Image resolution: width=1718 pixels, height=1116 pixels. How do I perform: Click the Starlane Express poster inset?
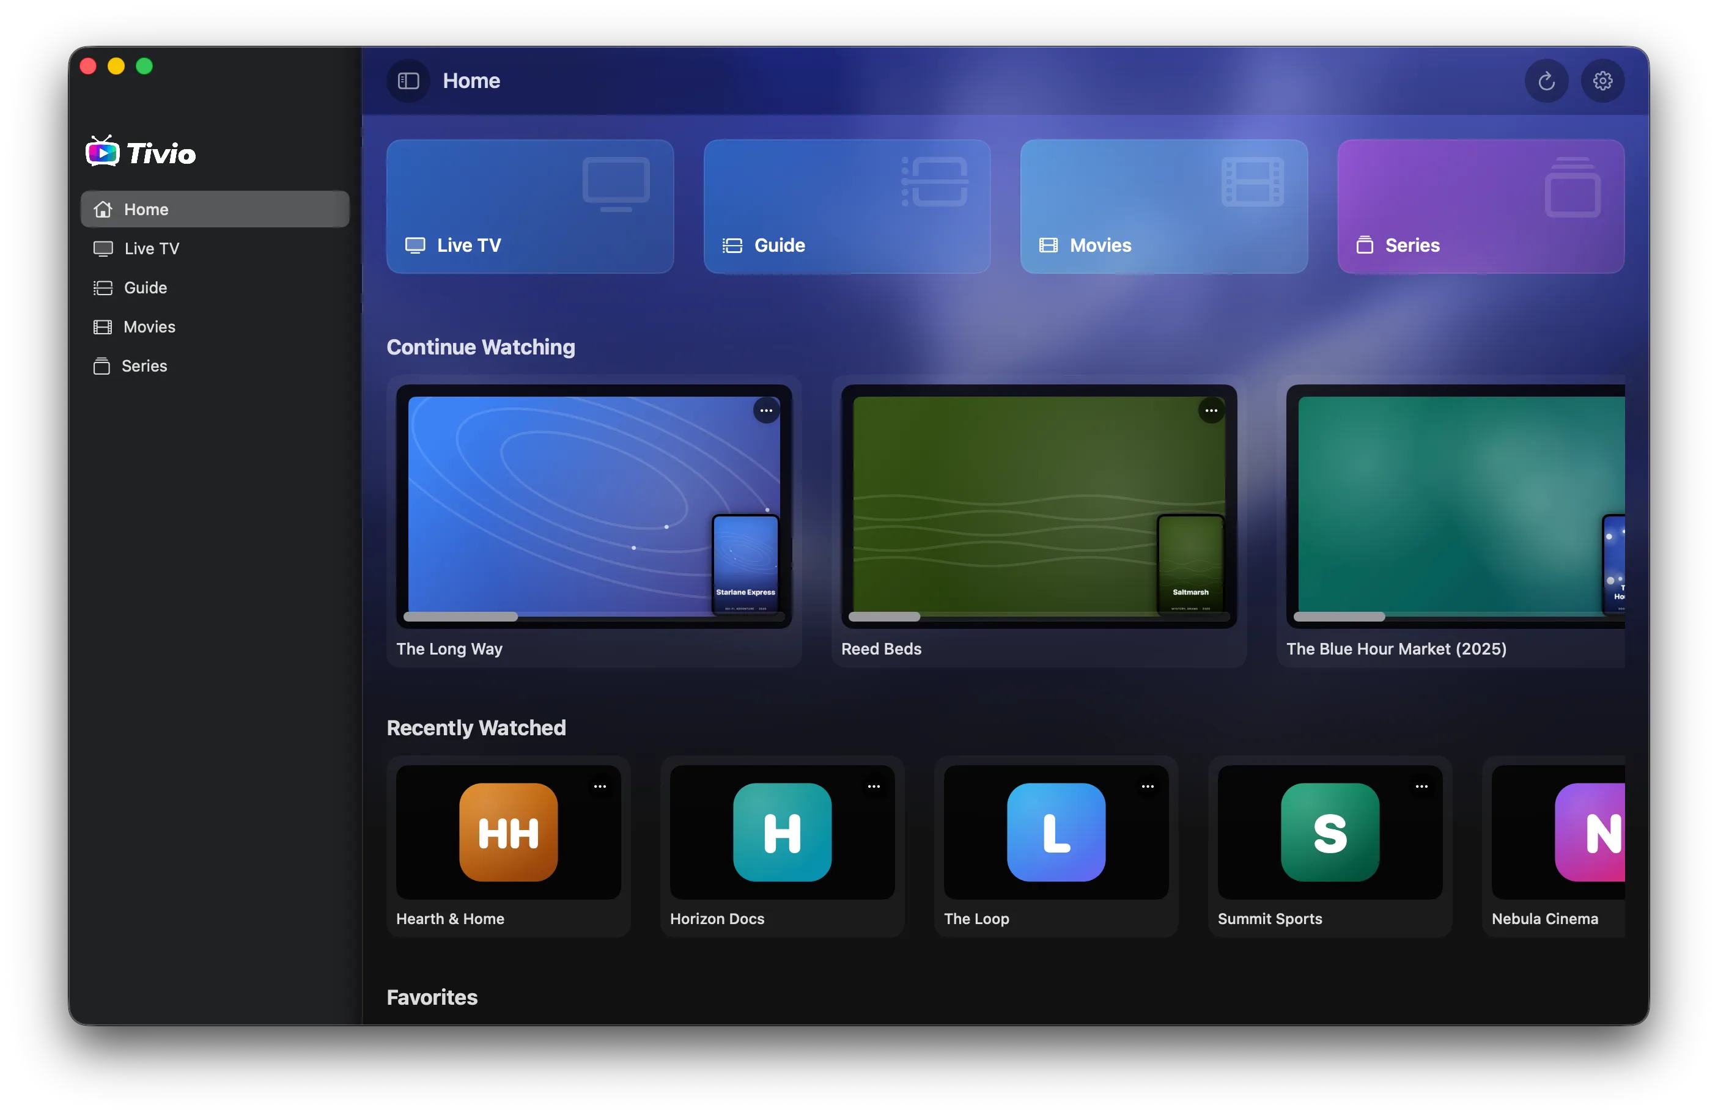tap(745, 564)
